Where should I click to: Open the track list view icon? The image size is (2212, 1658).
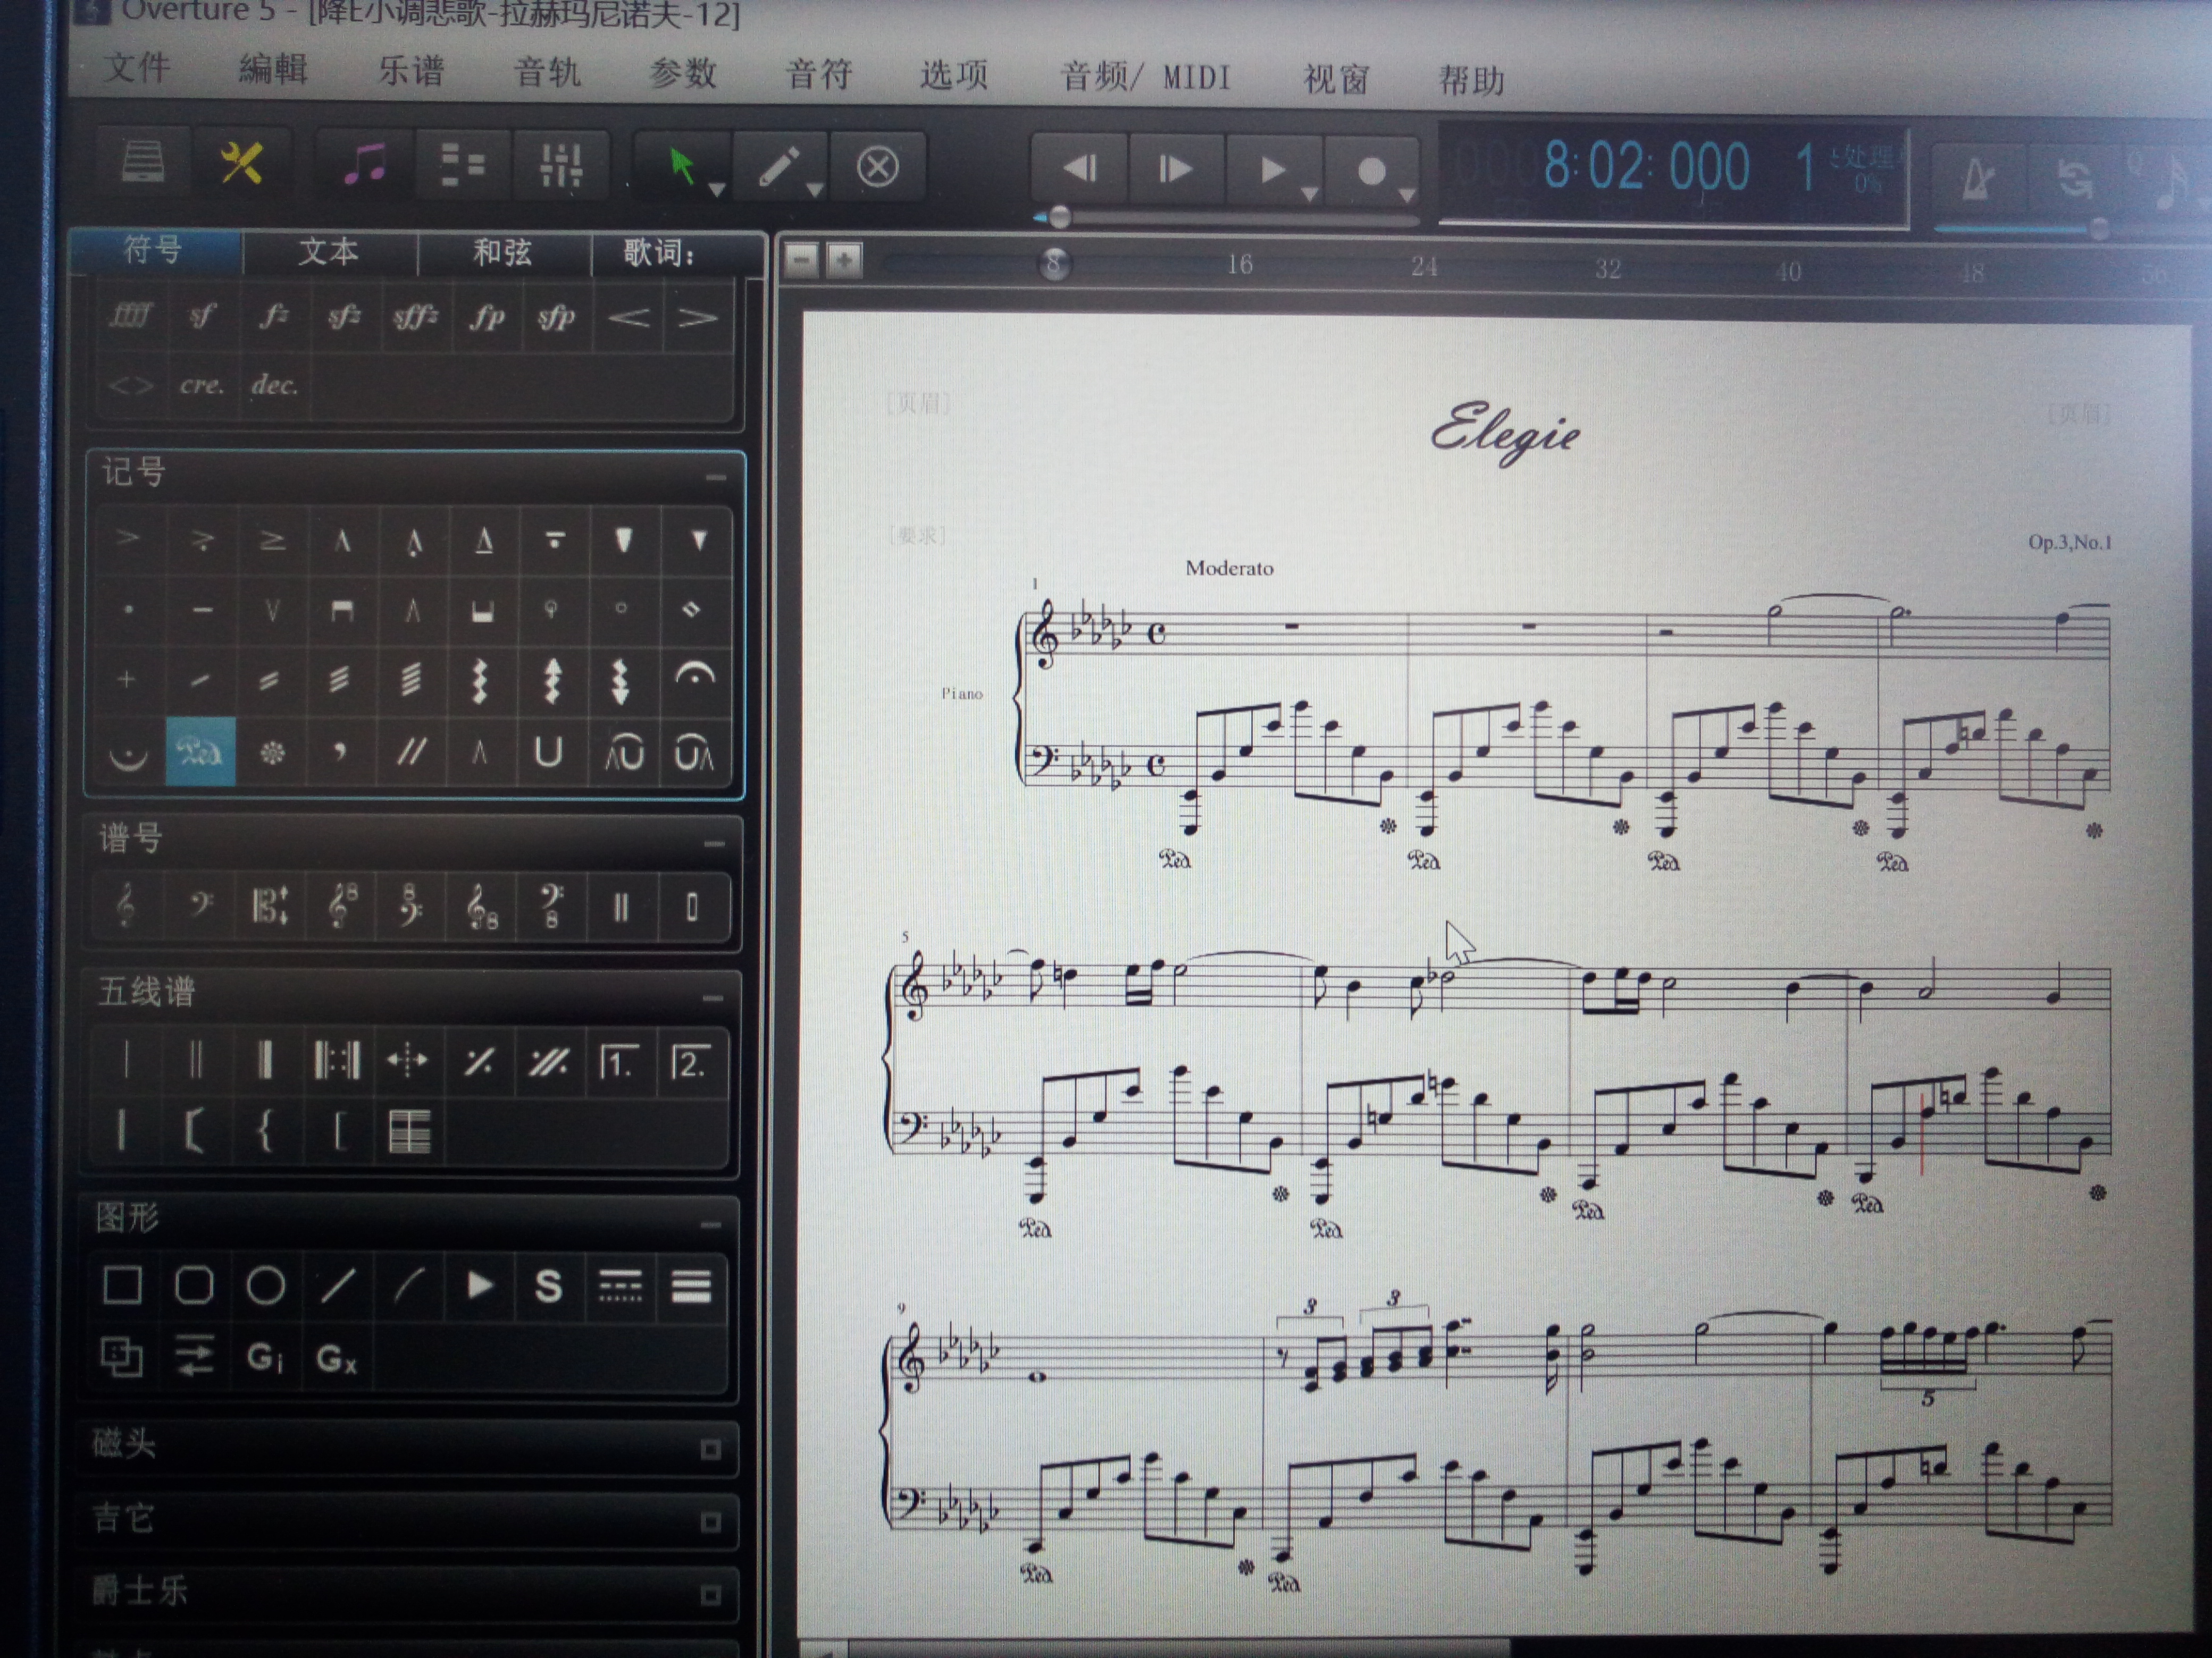463,166
